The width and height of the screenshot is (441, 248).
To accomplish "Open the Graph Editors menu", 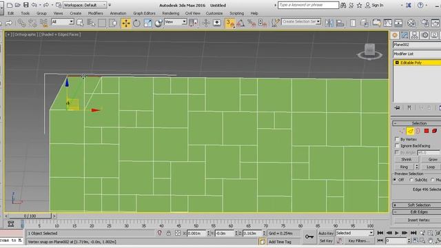I will coord(144,13).
